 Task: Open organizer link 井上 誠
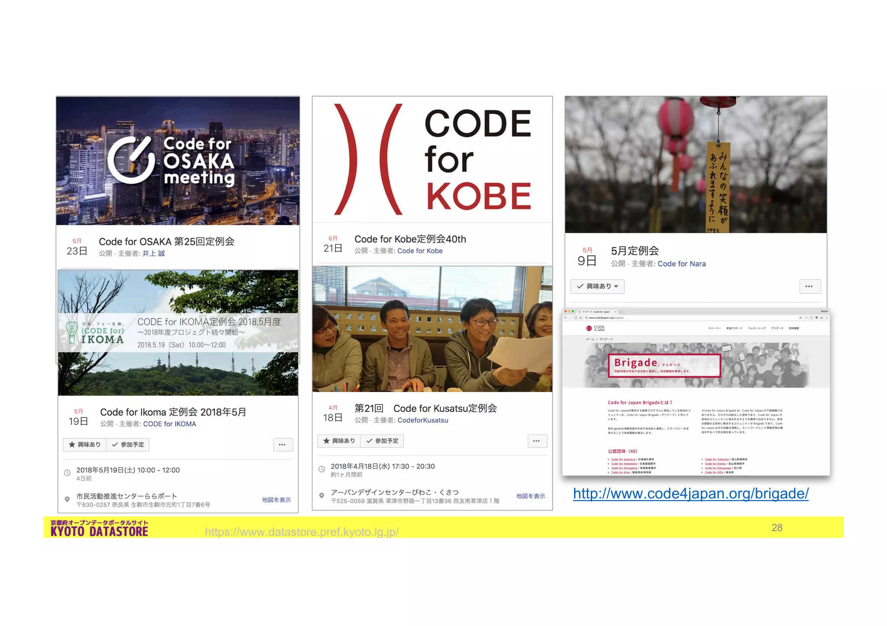(154, 254)
